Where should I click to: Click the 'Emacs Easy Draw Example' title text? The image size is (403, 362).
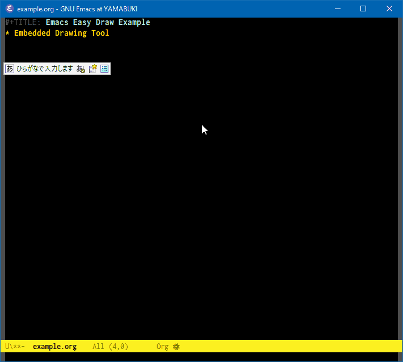click(x=98, y=22)
